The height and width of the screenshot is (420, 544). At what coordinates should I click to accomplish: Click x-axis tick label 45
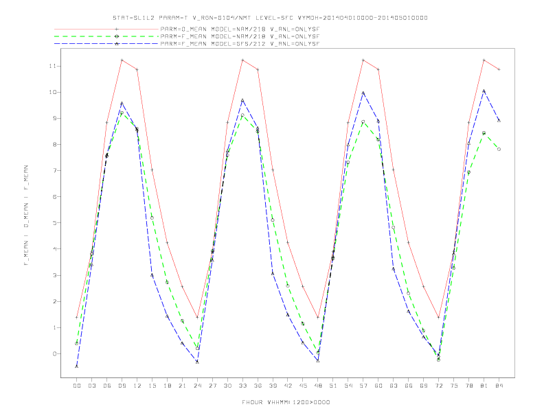click(303, 386)
